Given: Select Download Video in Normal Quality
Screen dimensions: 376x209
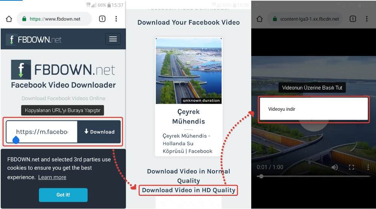Looking at the screenshot, I should 188,176.
